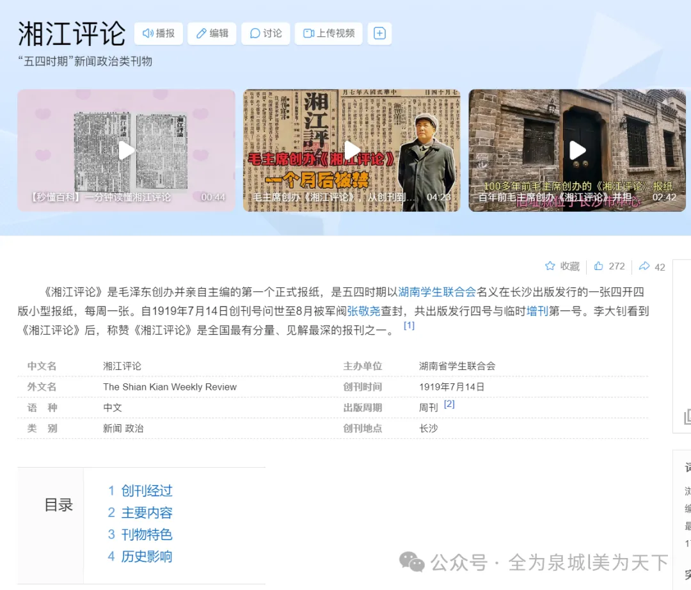The height and width of the screenshot is (590, 691).
Task: Click the share arrow icon beside 42
Action: [x=643, y=266]
